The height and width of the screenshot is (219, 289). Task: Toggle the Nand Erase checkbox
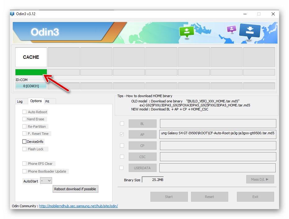(x=24, y=119)
